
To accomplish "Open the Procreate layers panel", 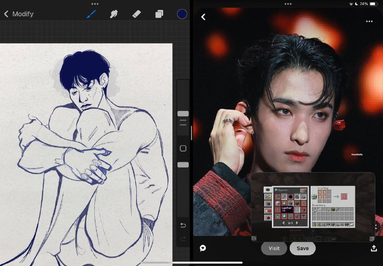I will point(159,14).
